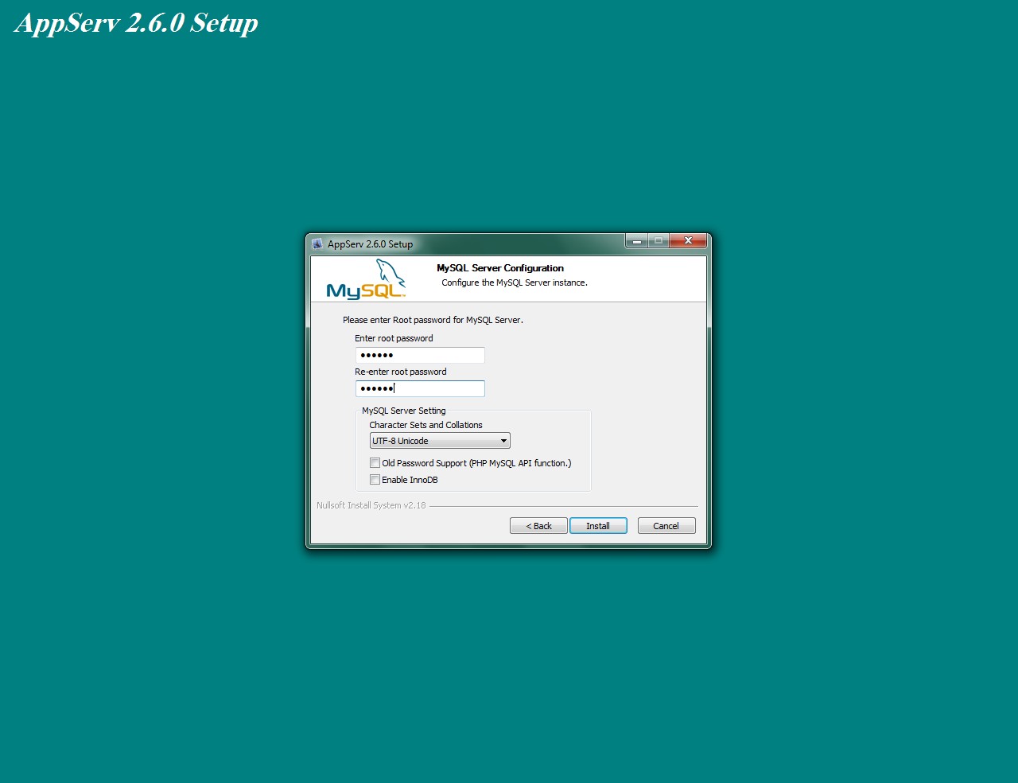Focus the Enter root password field
Screen dimensions: 1018x783
tap(420, 355)
